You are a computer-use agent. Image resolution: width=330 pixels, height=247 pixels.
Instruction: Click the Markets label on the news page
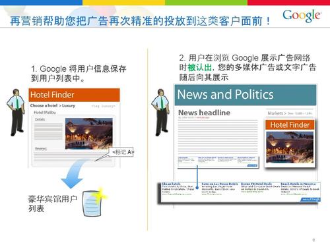(275, 113)
